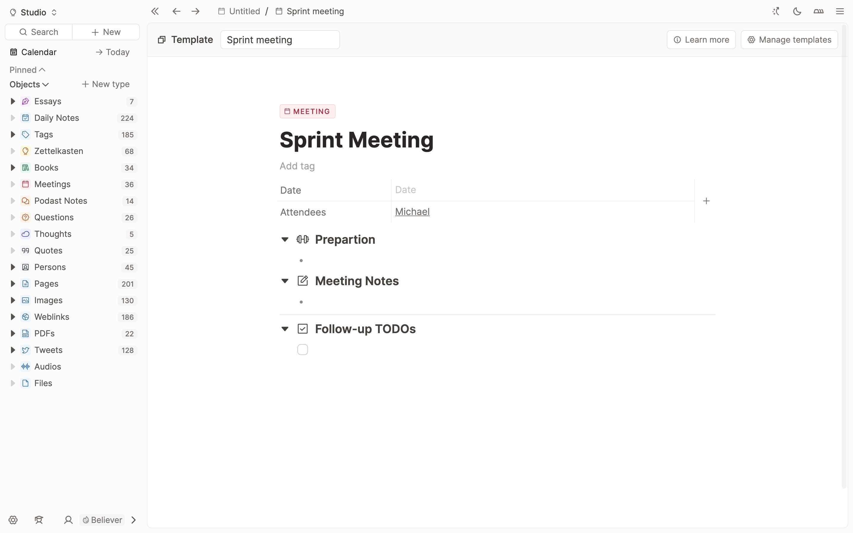Collapse the Follow-up TODOs section
This screenshot has width=853, height=533.
(285, 328)
